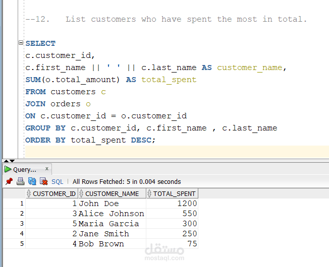329x267 pixels.
Task: Click the TOTAL_SPENT column header
Action: tap(175, 193)
